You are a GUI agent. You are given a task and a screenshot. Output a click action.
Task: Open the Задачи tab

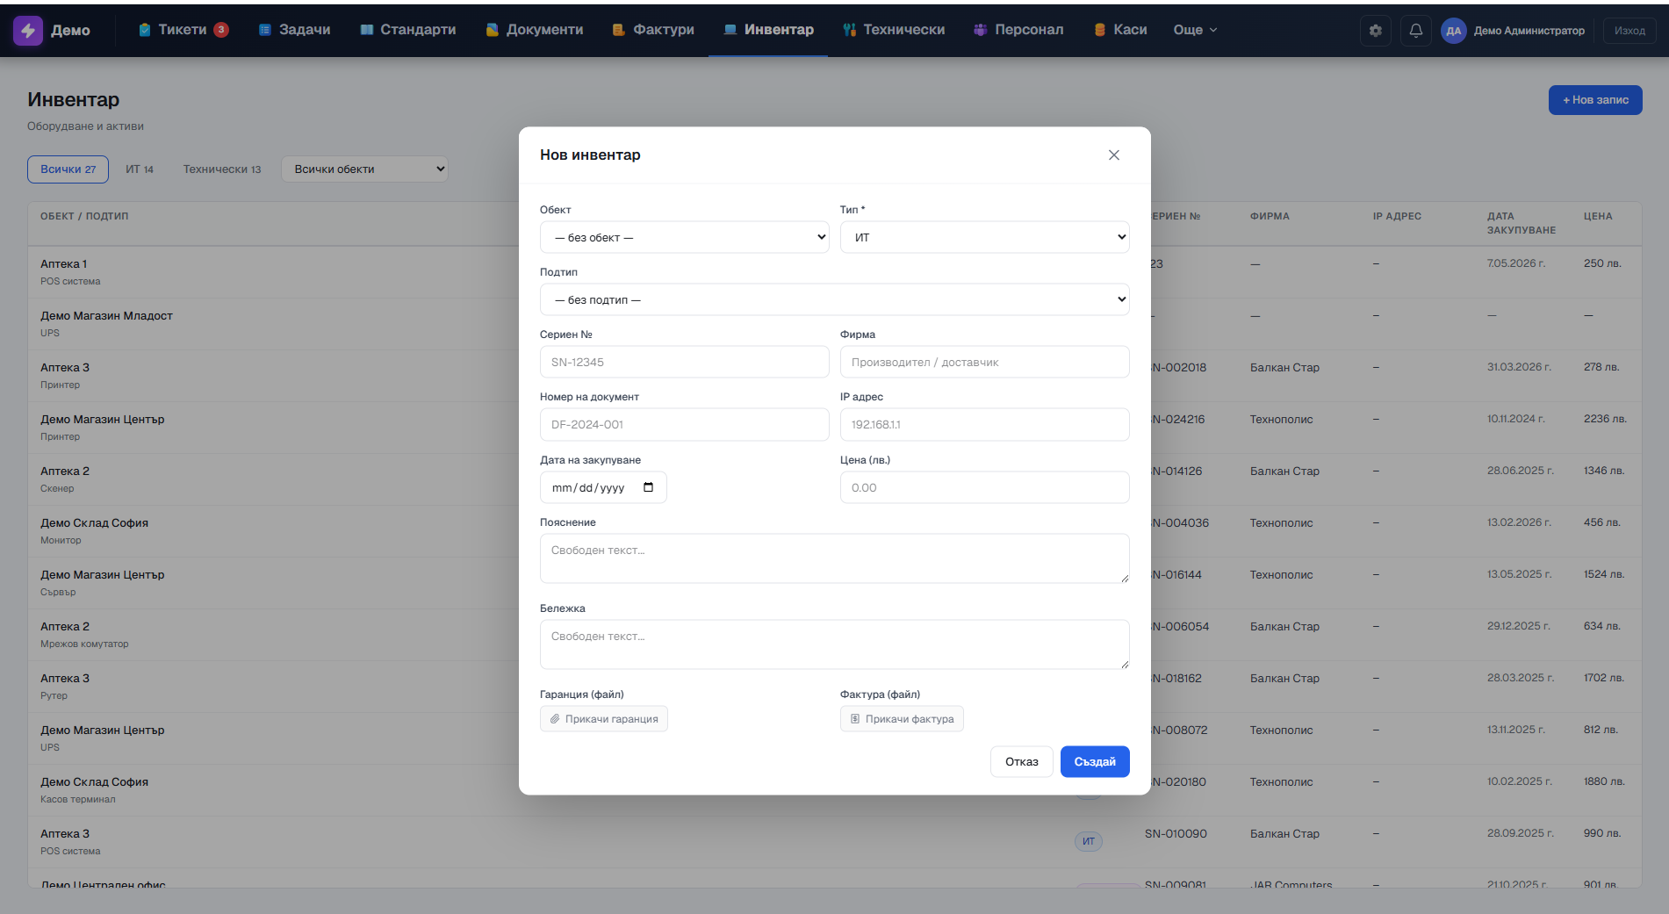295,30
